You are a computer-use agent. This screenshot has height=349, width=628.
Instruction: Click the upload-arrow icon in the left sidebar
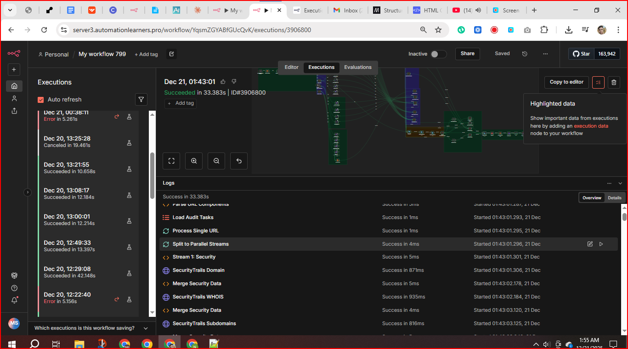click(x=14, y=111)
